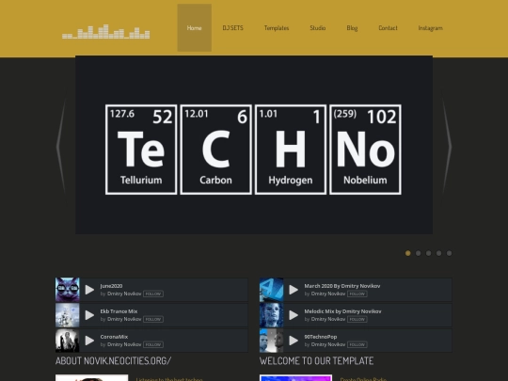This screenshot has width=508, height=381.
Task: Play March 2020 By Dmitry Novikov
Action: click(294, 290)
